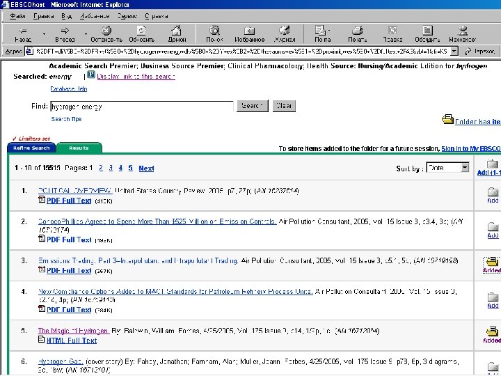Click Sign in to My EBSCOhost link
Screen dimensions: 501x376
pos(471,149)
